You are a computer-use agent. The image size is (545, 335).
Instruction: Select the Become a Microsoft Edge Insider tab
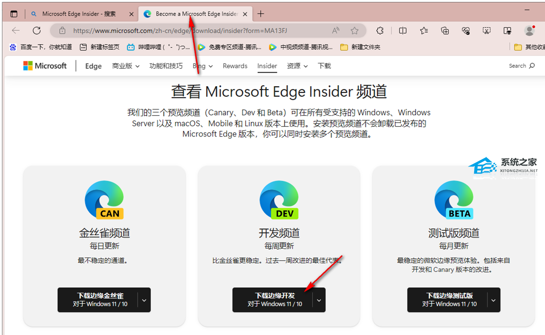pos(196,14)
